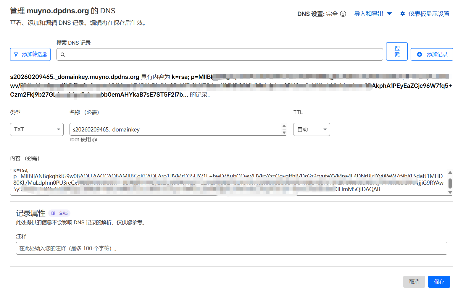Open 仪表板显示设置 link
The image size is (463, 294).
coord(429,14)
